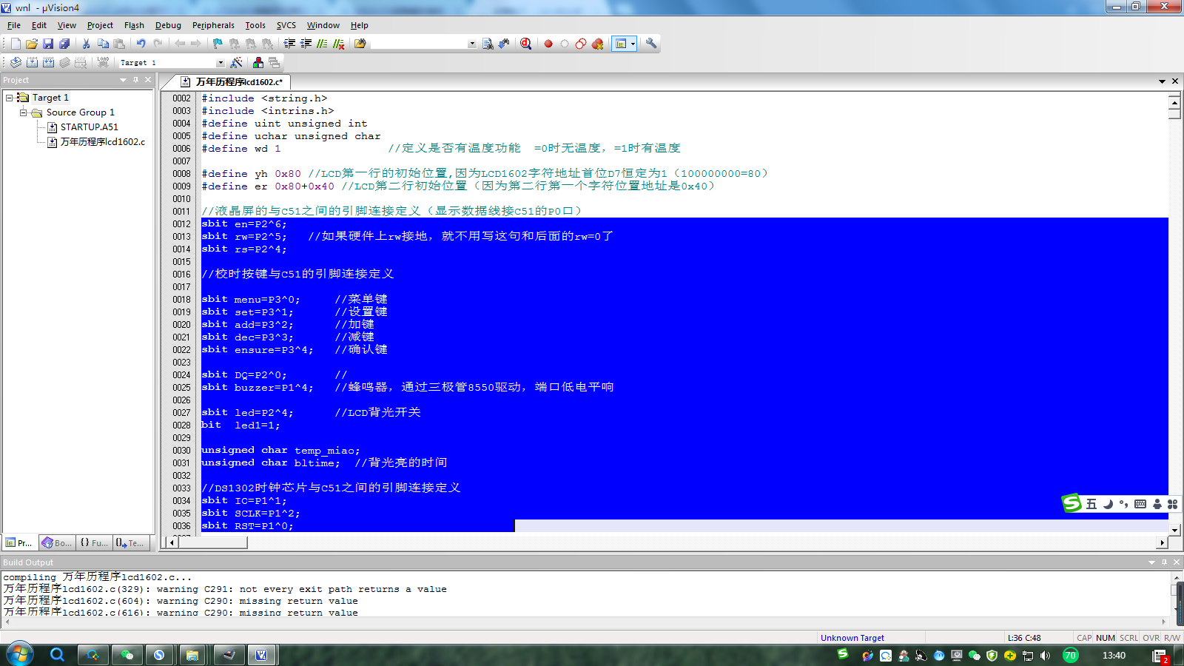Pin the Build Output panel with pushpin
The image size is (1184, 666).
coord(1164,562)
